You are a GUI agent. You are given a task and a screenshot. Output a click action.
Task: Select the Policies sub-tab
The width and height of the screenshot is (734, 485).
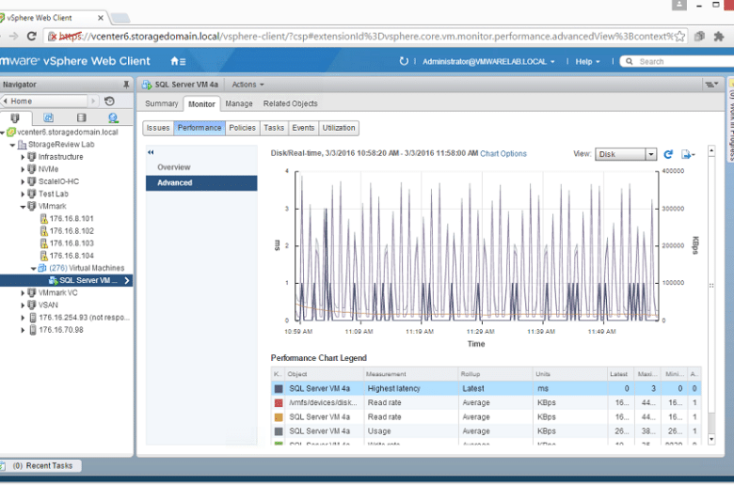click(242, 128)
